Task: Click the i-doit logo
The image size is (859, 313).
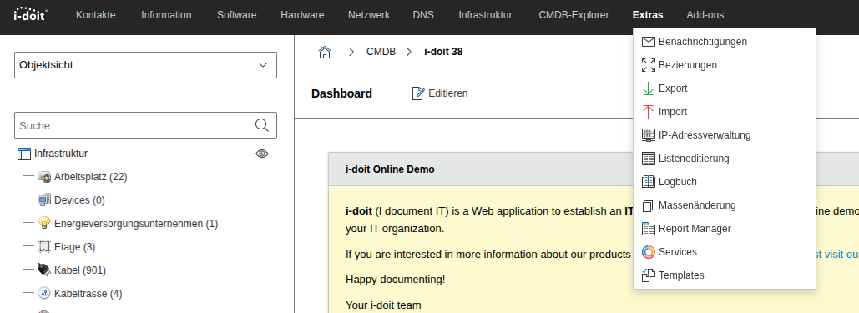Action: (30, 14)
